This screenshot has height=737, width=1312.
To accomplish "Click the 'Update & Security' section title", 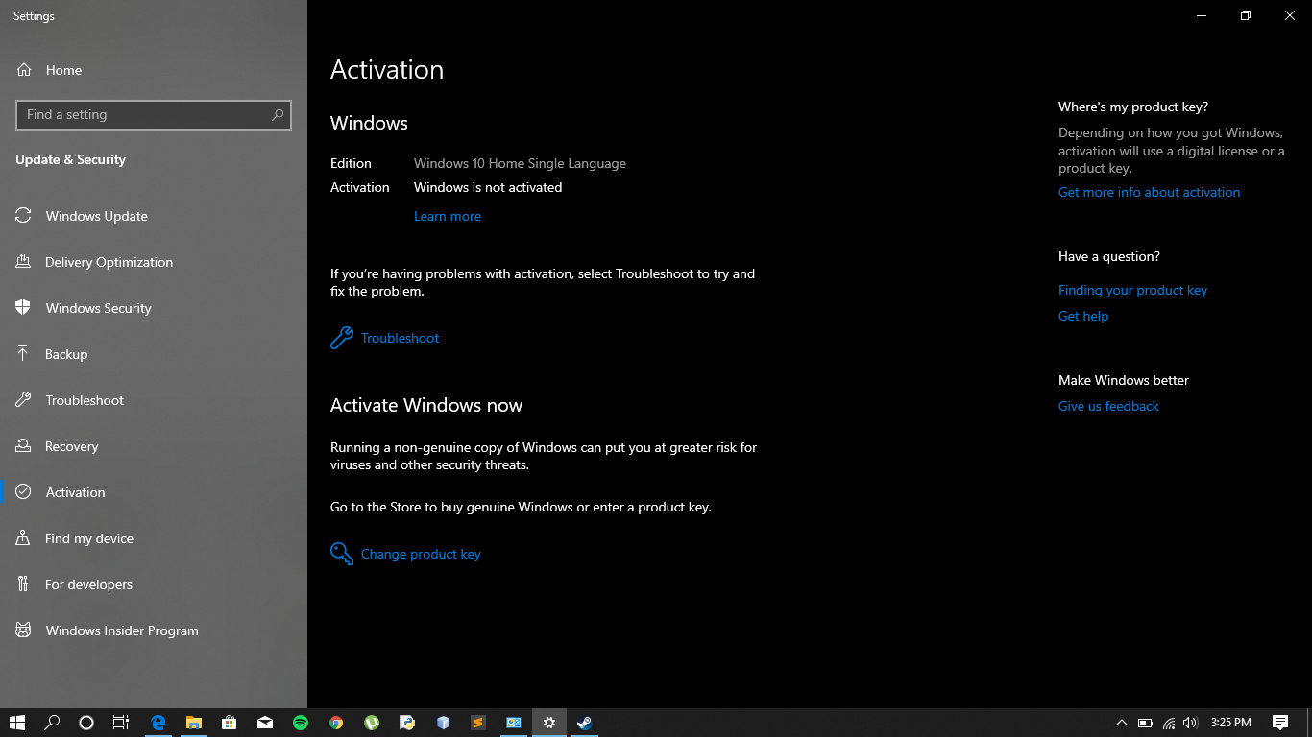I will (x=70, y=159).
